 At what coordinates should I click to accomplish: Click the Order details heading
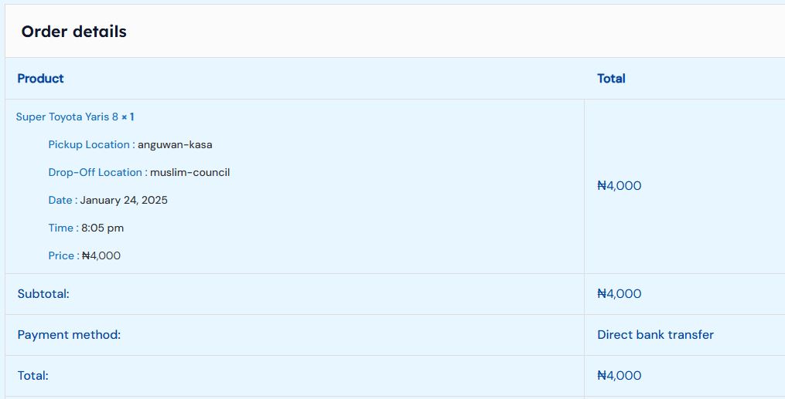click(73, 32)
